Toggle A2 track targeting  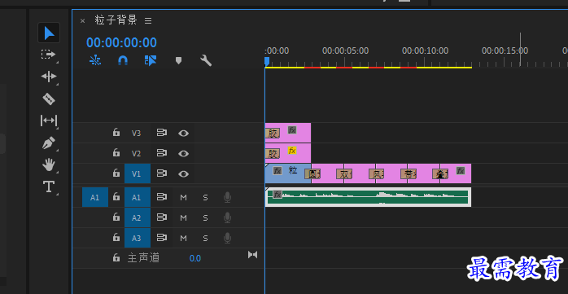(x=138, y=217)
